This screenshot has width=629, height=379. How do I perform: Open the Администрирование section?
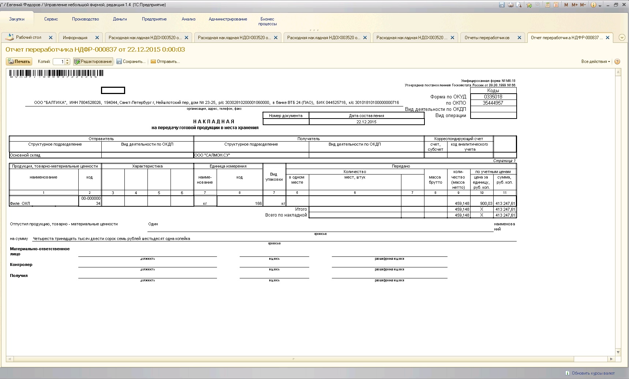(228, 19)
